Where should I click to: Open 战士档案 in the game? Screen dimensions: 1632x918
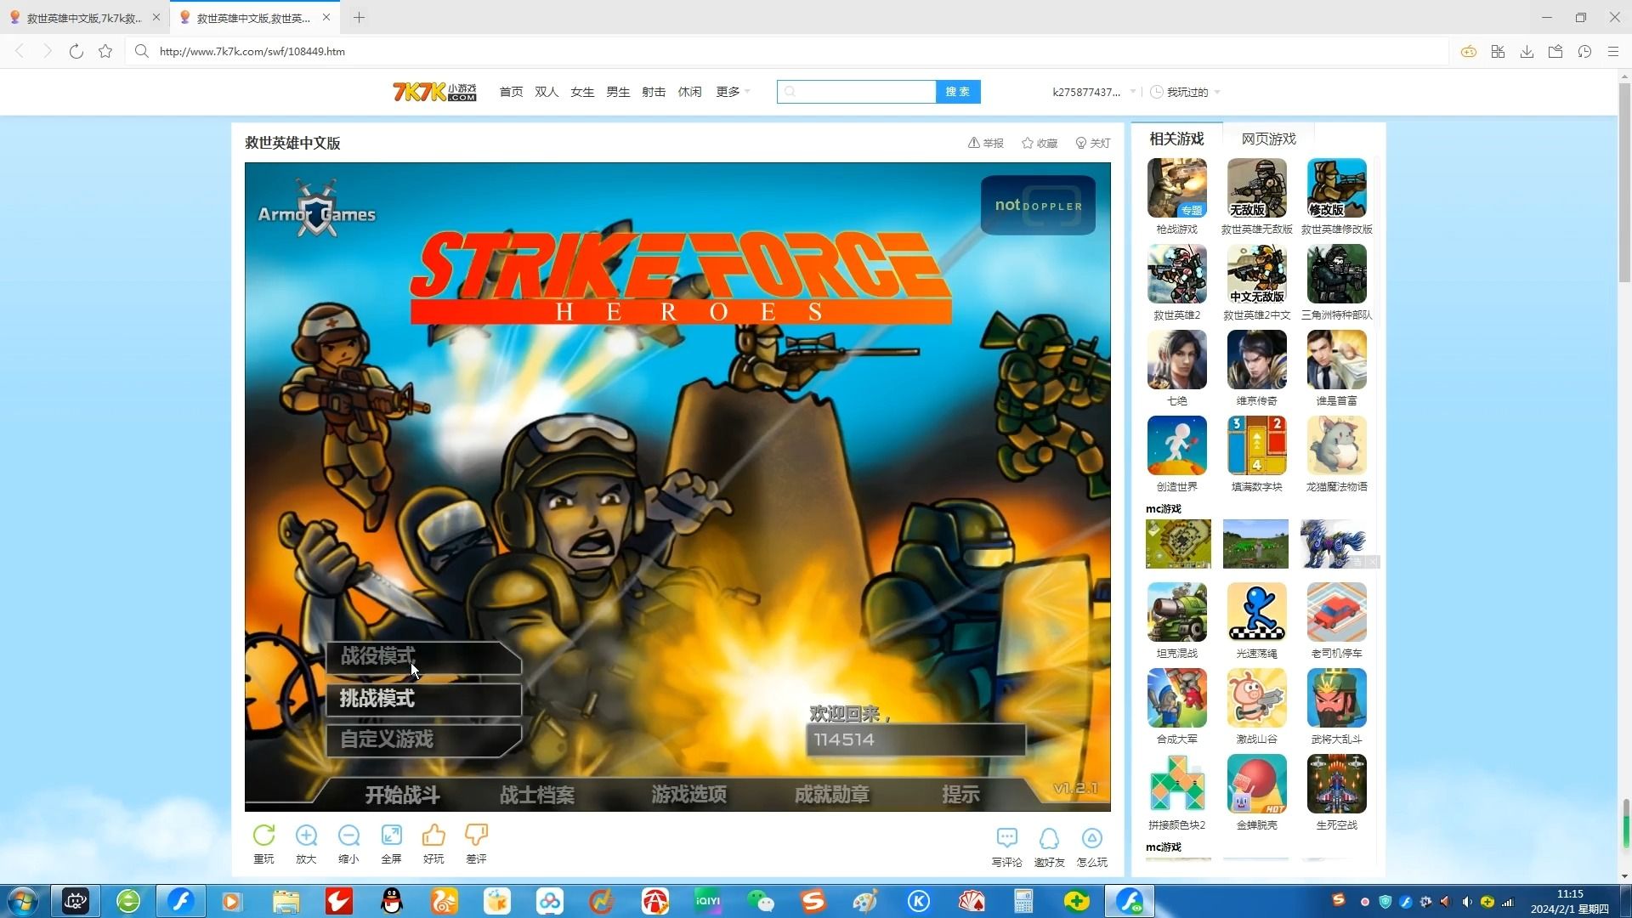[536, 795]
